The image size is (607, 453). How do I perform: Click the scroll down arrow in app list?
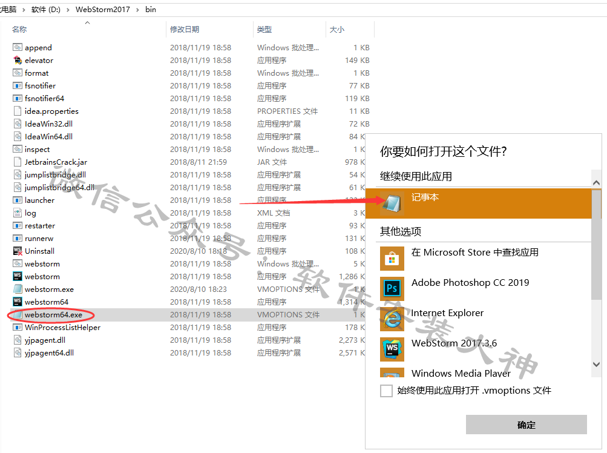596,365
